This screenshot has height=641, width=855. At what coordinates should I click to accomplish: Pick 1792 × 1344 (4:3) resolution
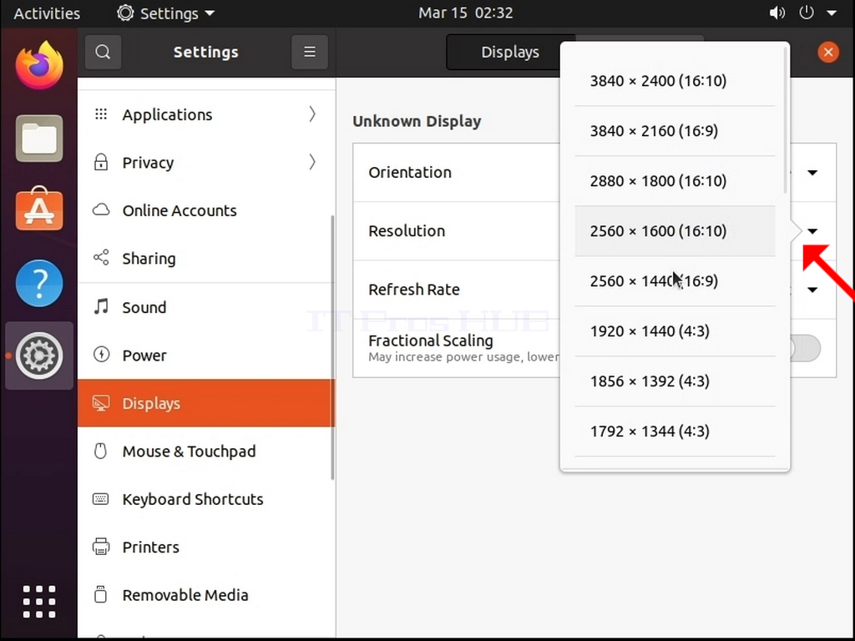click(x=675, y=432)
